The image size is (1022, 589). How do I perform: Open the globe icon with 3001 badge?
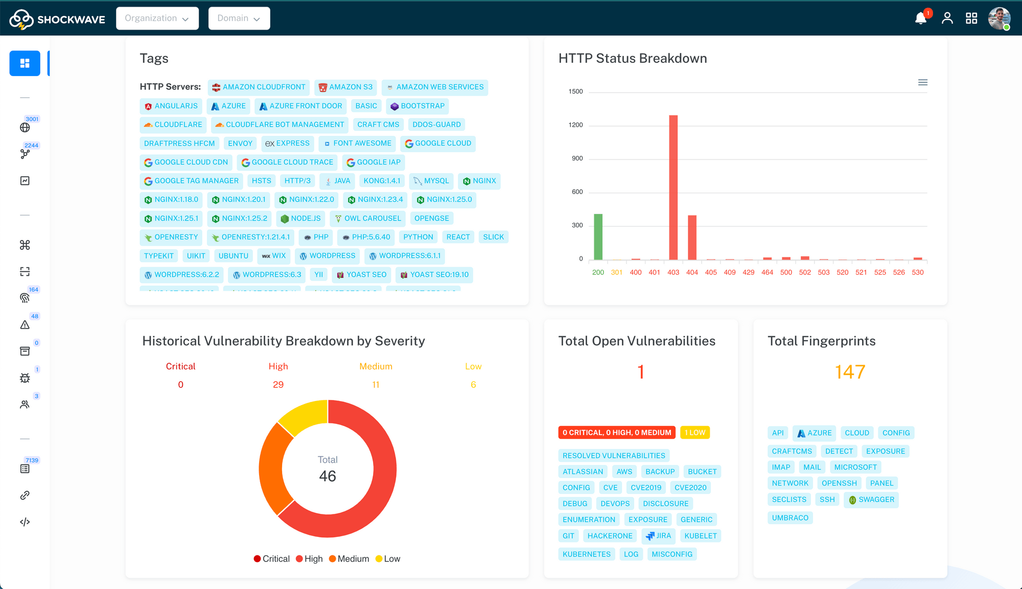25,127
